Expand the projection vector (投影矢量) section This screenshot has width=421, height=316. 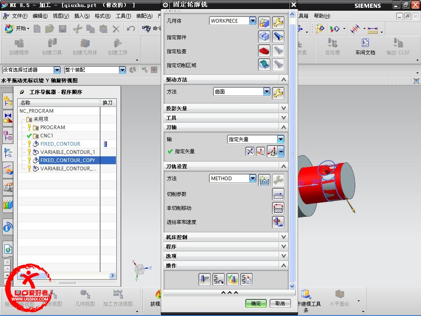tap(284, 108)
